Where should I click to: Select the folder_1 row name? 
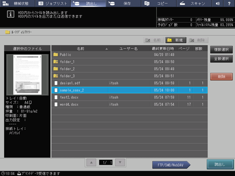(67, 62)
